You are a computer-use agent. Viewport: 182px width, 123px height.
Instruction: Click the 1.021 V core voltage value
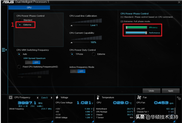tap(85, 103)
